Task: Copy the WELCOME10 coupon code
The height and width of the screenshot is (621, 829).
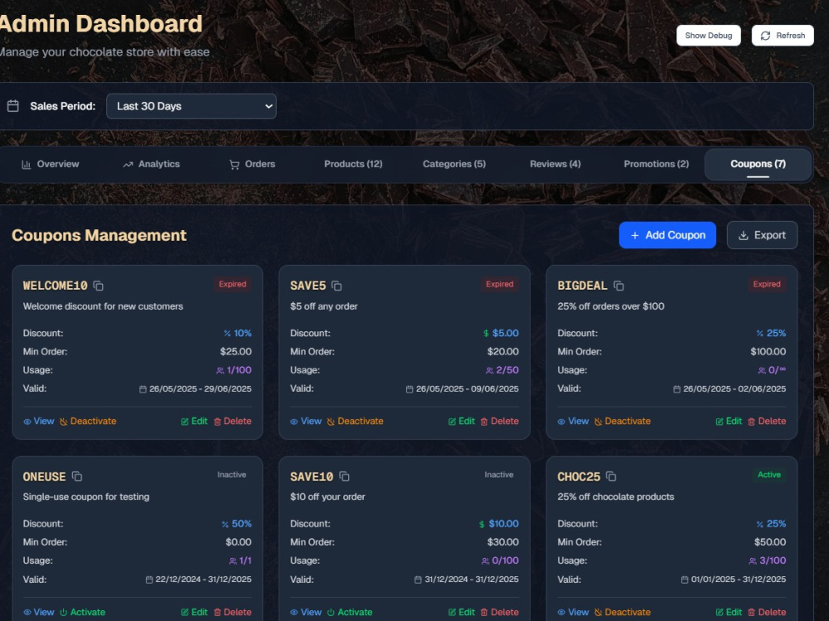Action: pos(99,286)
